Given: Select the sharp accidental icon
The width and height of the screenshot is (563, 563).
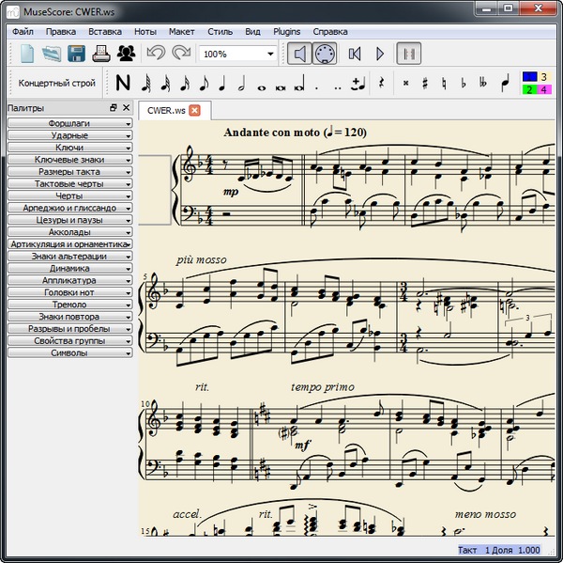Looking at the screenshot, I should coord(424,83).
